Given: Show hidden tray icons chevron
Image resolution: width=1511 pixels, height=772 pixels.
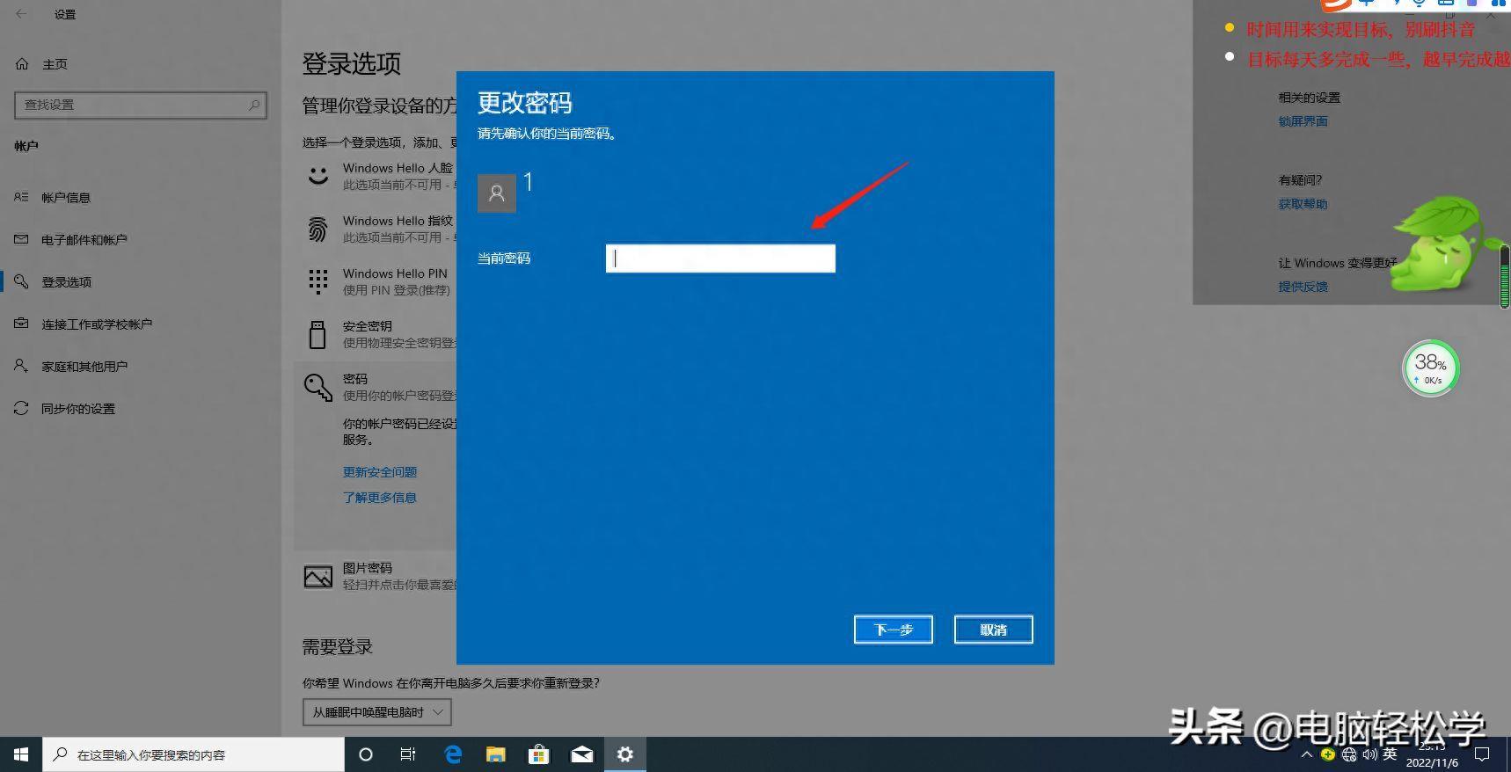Looking at the screenshot, I should [x=1307, y=754].
